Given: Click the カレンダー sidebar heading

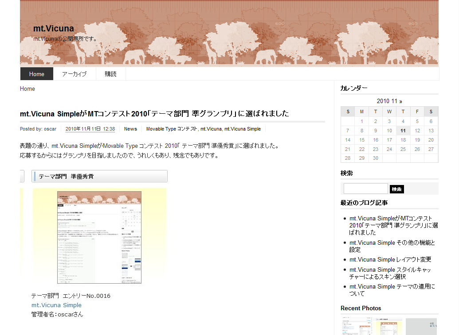Looking at the screenshot, I should tap(354, 88).
